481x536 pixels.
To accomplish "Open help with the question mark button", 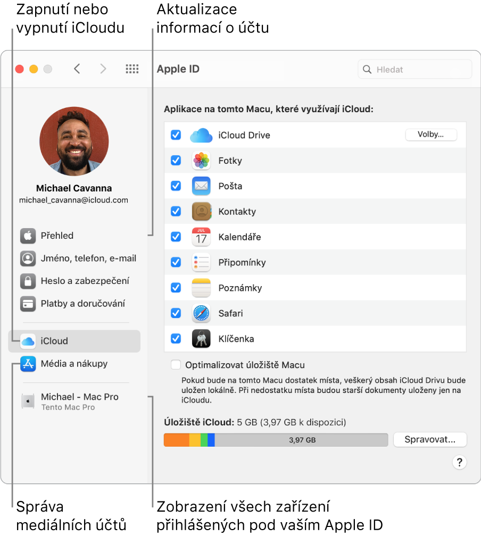I will tap(459, 462).
